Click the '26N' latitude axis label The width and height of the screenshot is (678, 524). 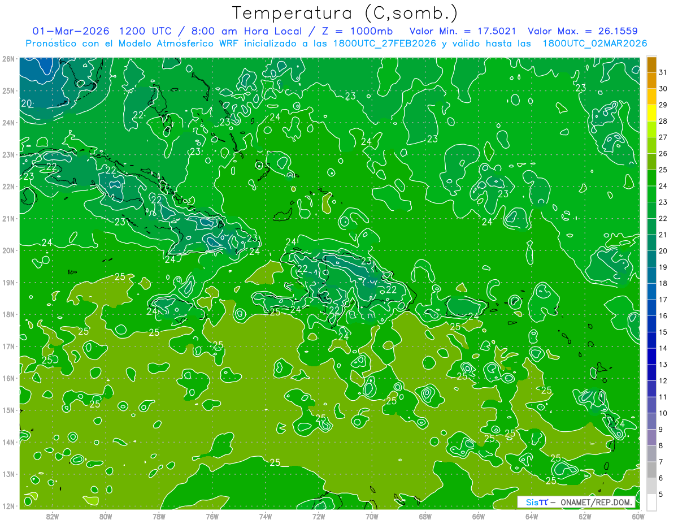[8, 59]
